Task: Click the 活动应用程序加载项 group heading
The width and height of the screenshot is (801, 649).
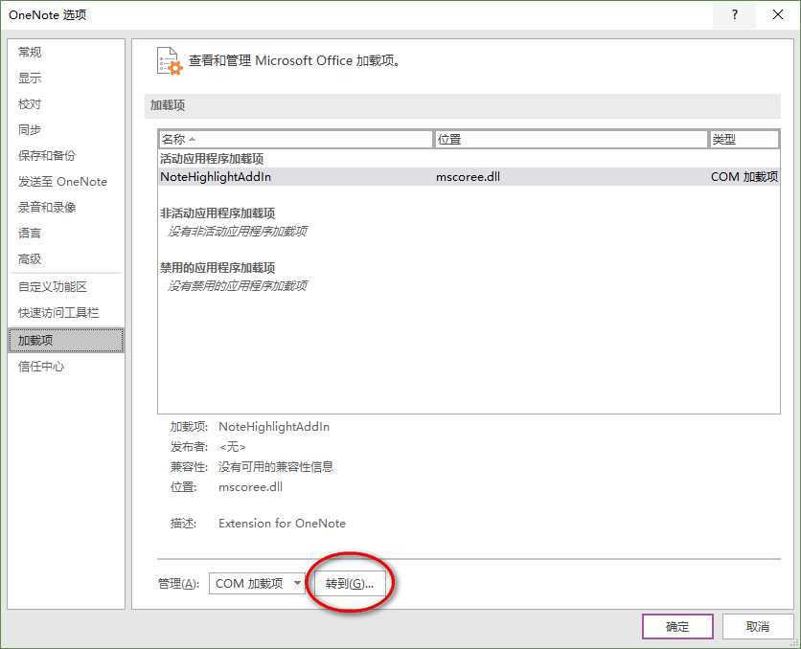Action: point(212,159)
